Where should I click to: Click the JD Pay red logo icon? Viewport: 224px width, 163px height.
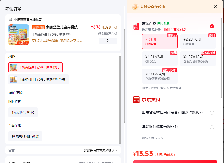tap(136, 100)
